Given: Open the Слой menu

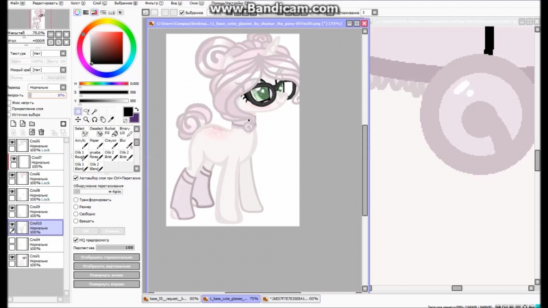Looking at the screenshot, I should tap(99, 3).
